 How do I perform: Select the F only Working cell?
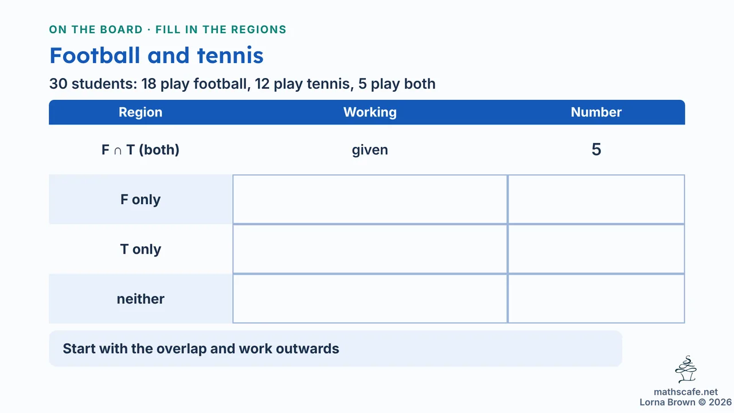click(x=370, y=199)
